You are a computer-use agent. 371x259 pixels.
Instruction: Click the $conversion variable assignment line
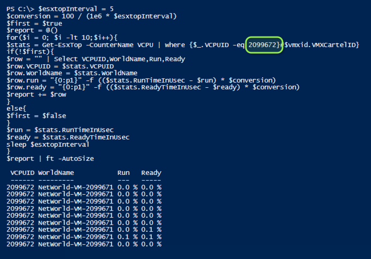[92, 16]
